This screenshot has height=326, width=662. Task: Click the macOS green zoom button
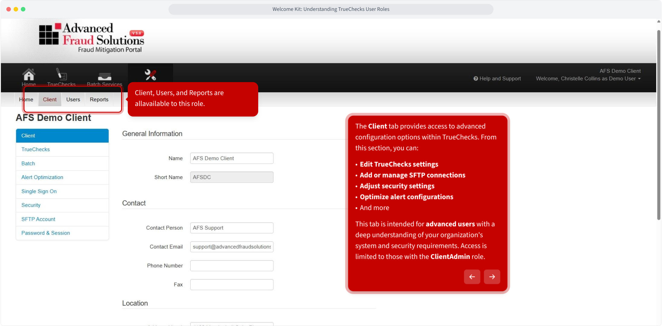[x=23, y=9]
